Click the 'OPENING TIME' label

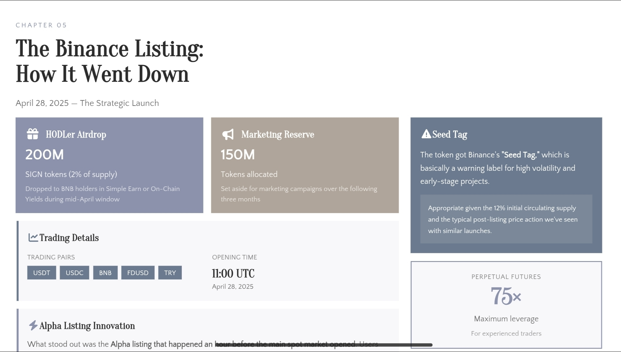[x=235, y=257]
